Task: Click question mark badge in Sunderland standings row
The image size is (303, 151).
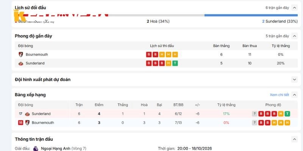Action: click(x=255, y=114)
